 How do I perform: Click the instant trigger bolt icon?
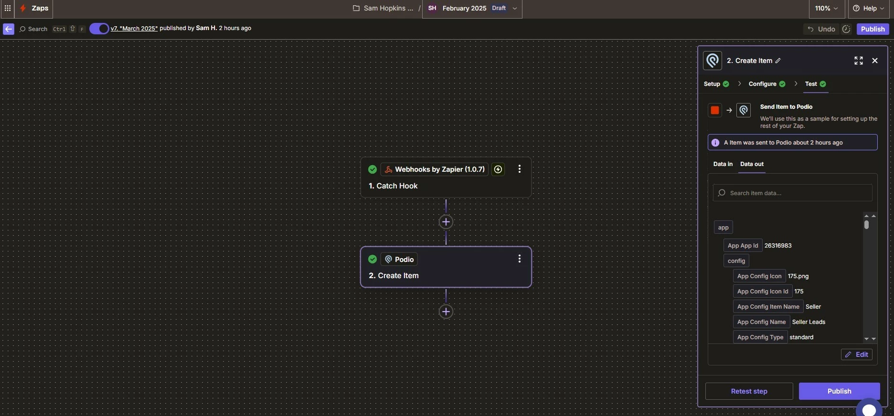[498, 169]
